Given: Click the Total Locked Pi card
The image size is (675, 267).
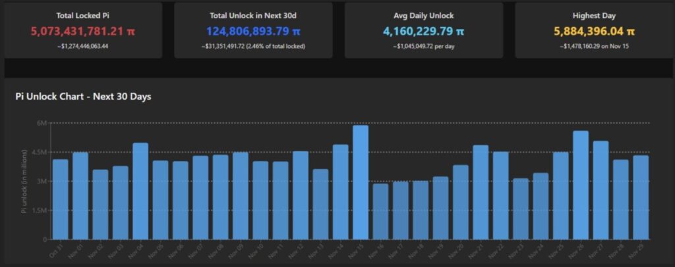Looking at the screenshot, I should tap(83, 30).
